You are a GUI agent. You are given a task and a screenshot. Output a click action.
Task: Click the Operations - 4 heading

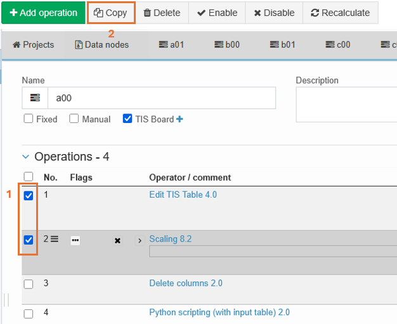pyautogui.click(x=72, y=157)
